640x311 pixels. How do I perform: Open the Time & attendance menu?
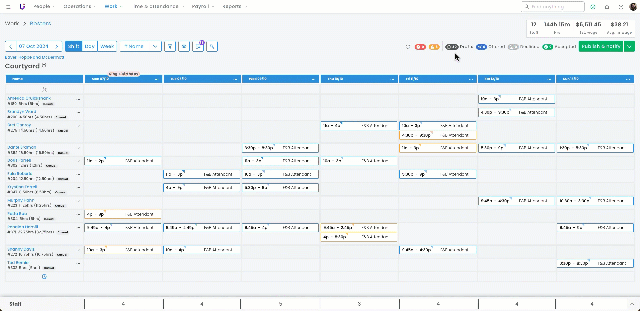(x=157, y=6)
